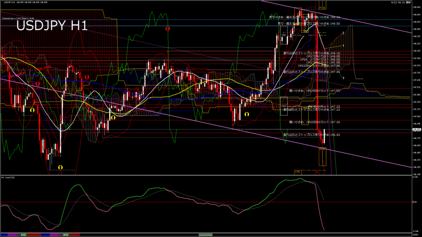
Task: Select wave label number 2
Action: pos(343,33)
